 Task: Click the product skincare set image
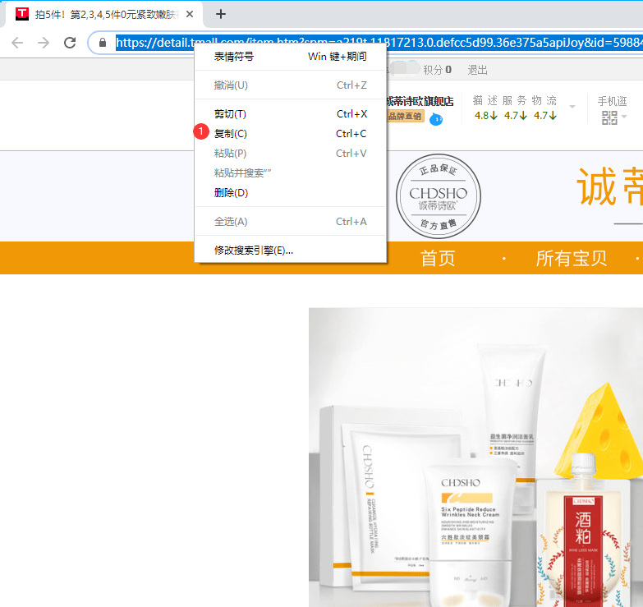(475, 458)
